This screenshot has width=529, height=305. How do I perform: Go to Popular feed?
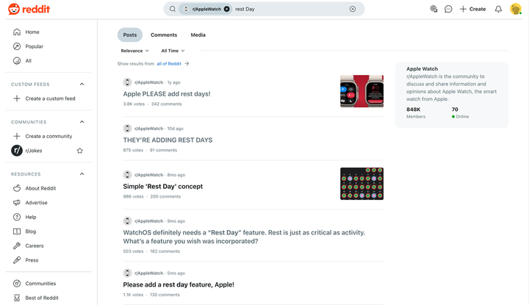coord(34,46)
